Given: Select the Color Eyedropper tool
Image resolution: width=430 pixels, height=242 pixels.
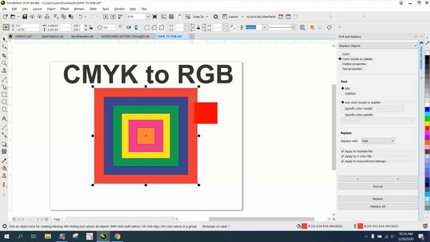Looking at the screenshot, I should pyautogui.click(x=4, y=161).
